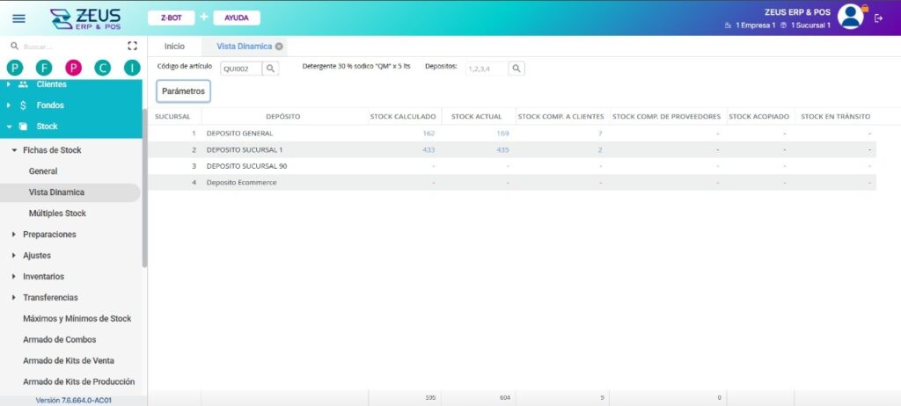
Task: Click the Parámetros button
Action: coord(183,91)
